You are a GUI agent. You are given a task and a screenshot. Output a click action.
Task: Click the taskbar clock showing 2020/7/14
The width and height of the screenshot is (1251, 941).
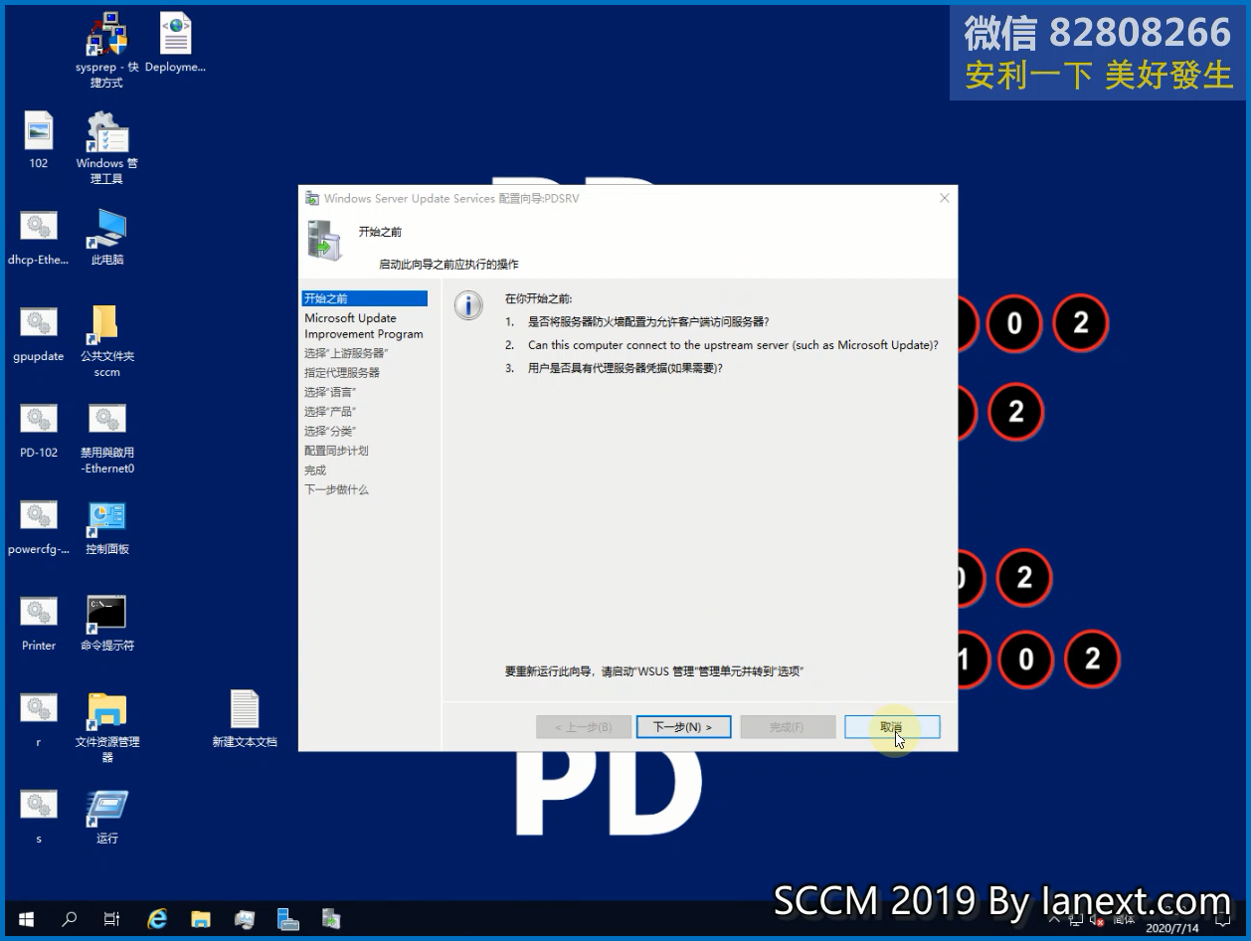(x=1171, y=927)
